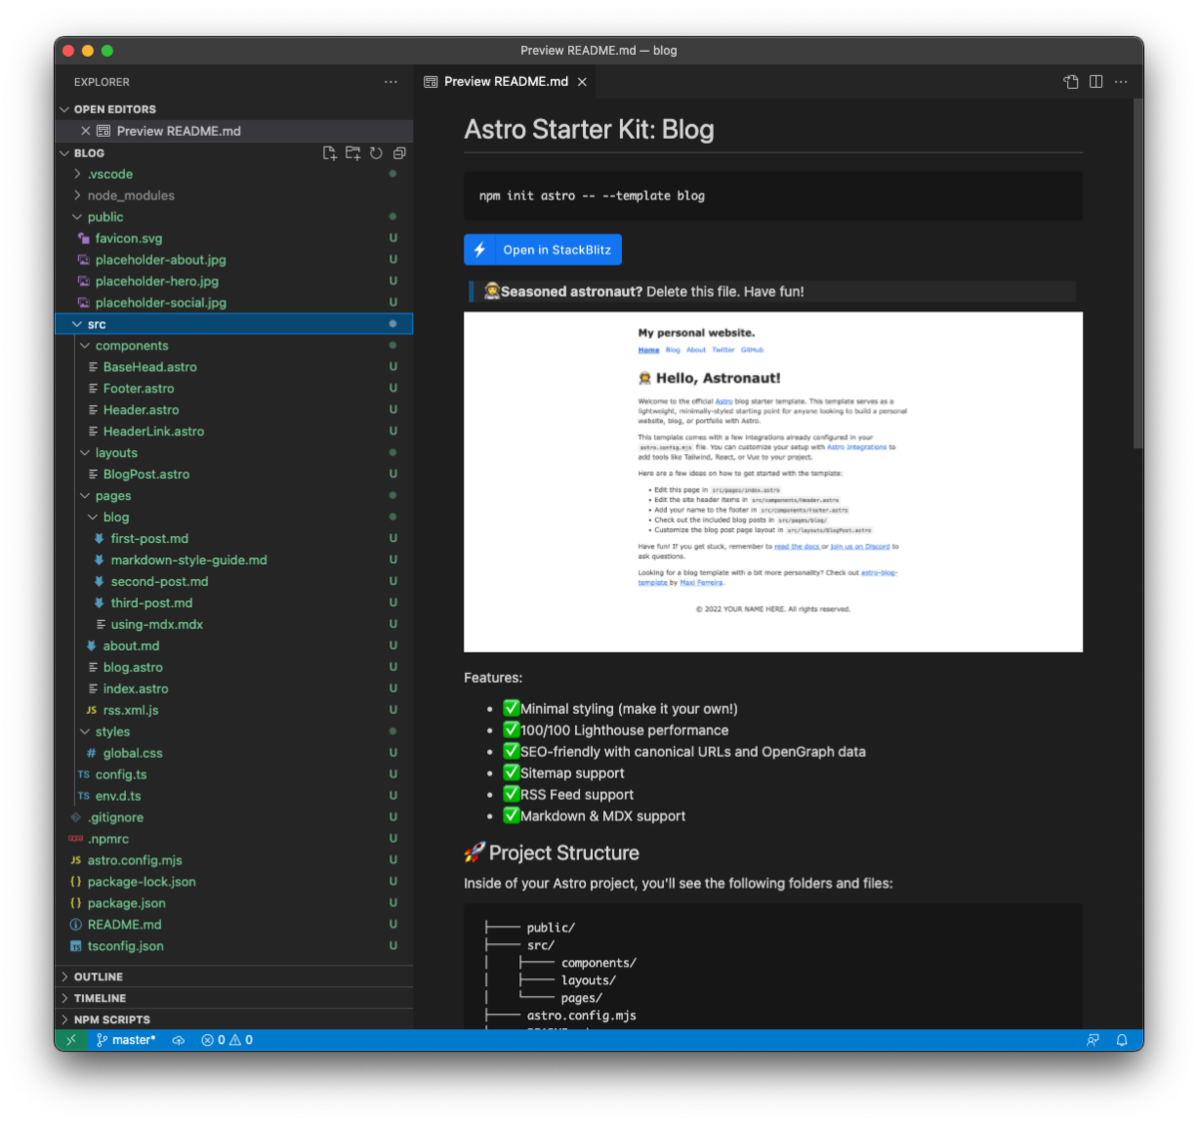The image size is (1198, 1123).
Task: Click Open in StackBlitz button
Action: pos(543,250)
